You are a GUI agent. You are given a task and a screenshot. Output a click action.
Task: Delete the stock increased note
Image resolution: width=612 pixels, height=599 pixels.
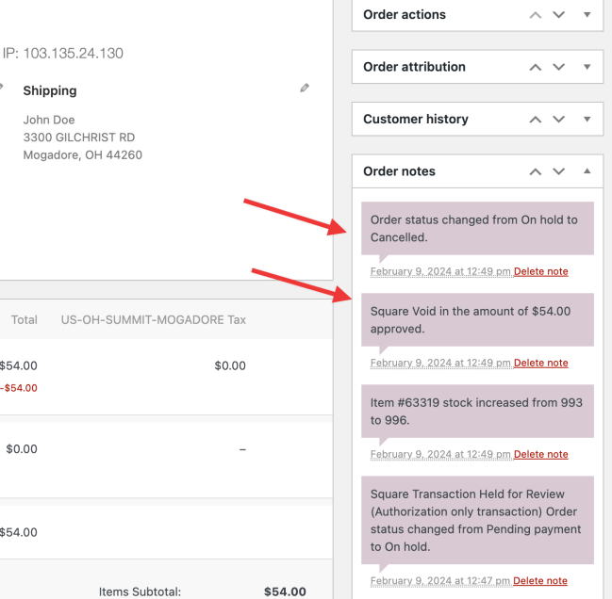(x=540, y=455)
